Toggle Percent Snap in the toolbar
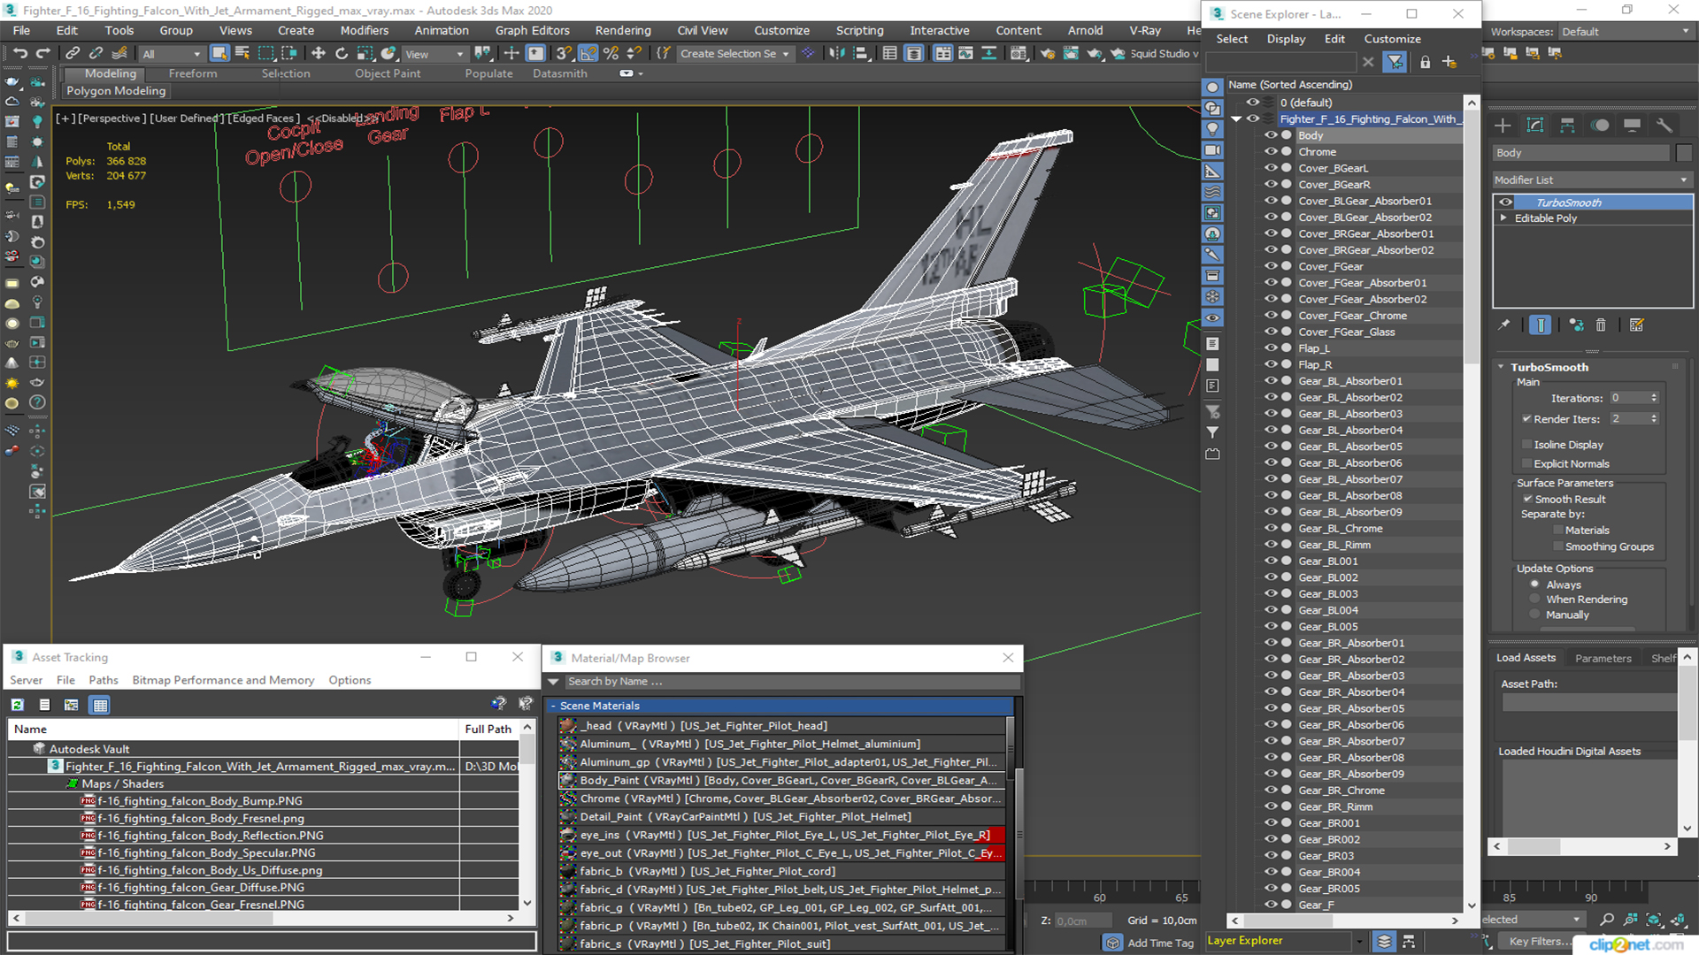Screen dimensions: 1699x955 tap(611, 54)
